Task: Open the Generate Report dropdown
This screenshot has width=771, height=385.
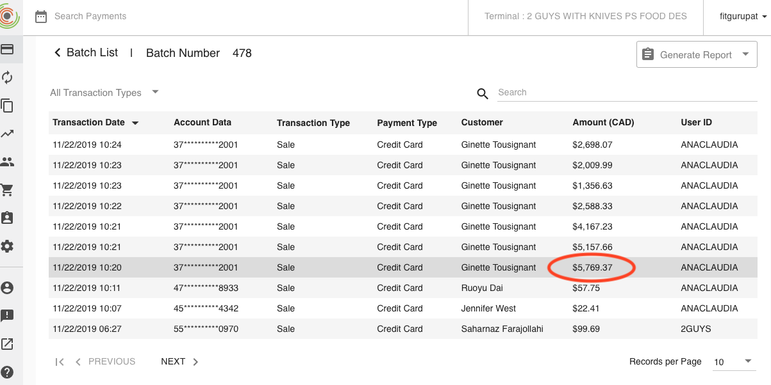Action: (697, 55)
